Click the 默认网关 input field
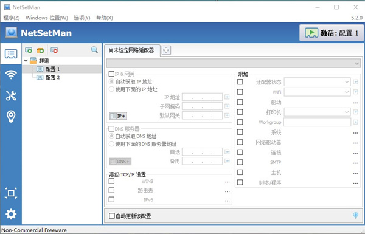Image resolution: width=365 pixels, height=234 pixels. tap(202, 115)
